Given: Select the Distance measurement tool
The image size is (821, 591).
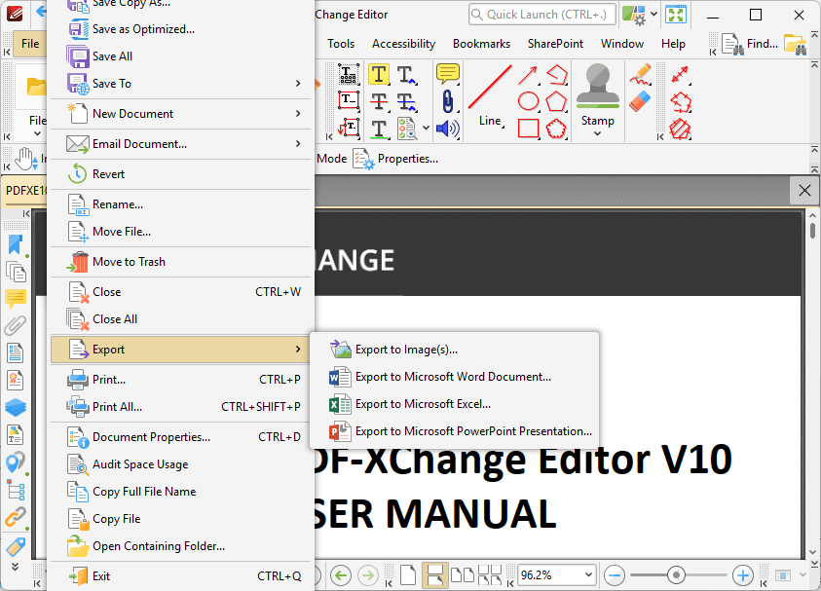Looking at the screenshot, I should pyautogui.click(x=680, y=74).
